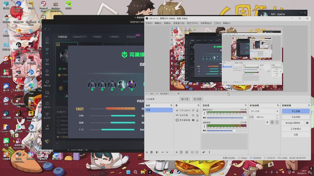Increase transition duration with up arrow

pos(277,116)
